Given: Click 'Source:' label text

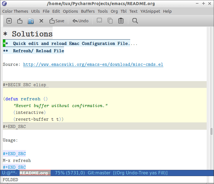Looking at the screenshot, I should [11, 64].
